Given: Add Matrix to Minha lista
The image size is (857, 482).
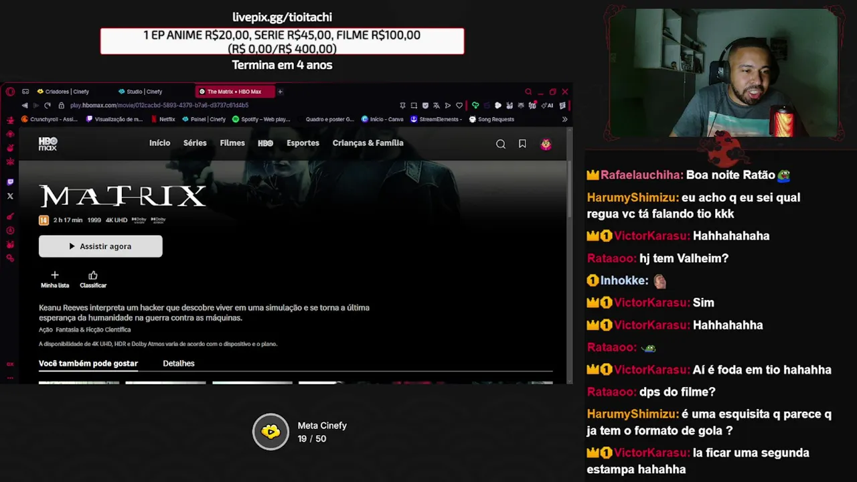Looking at the screenshot, I should click(x=55, y=279).
